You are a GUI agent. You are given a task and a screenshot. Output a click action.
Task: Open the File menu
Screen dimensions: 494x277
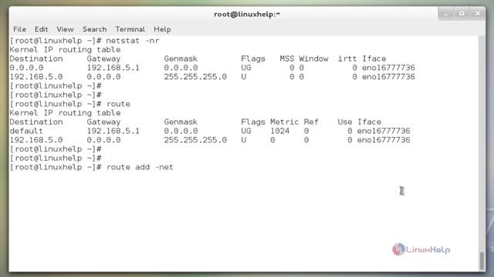coord(19,29)
